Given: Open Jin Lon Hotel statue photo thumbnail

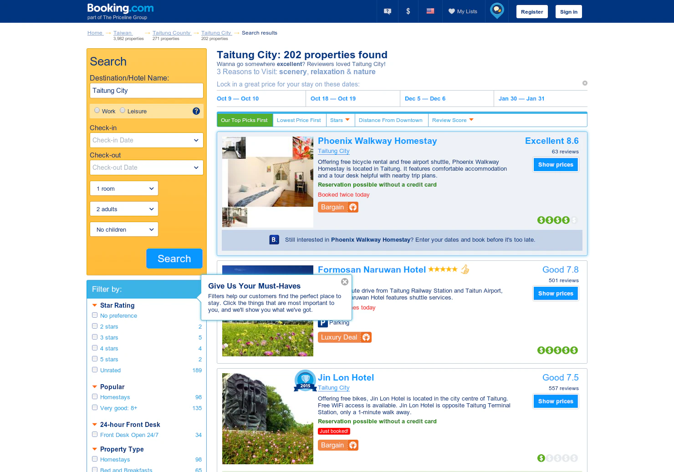Looking at the screenshot, I should (x=268, y=419).
